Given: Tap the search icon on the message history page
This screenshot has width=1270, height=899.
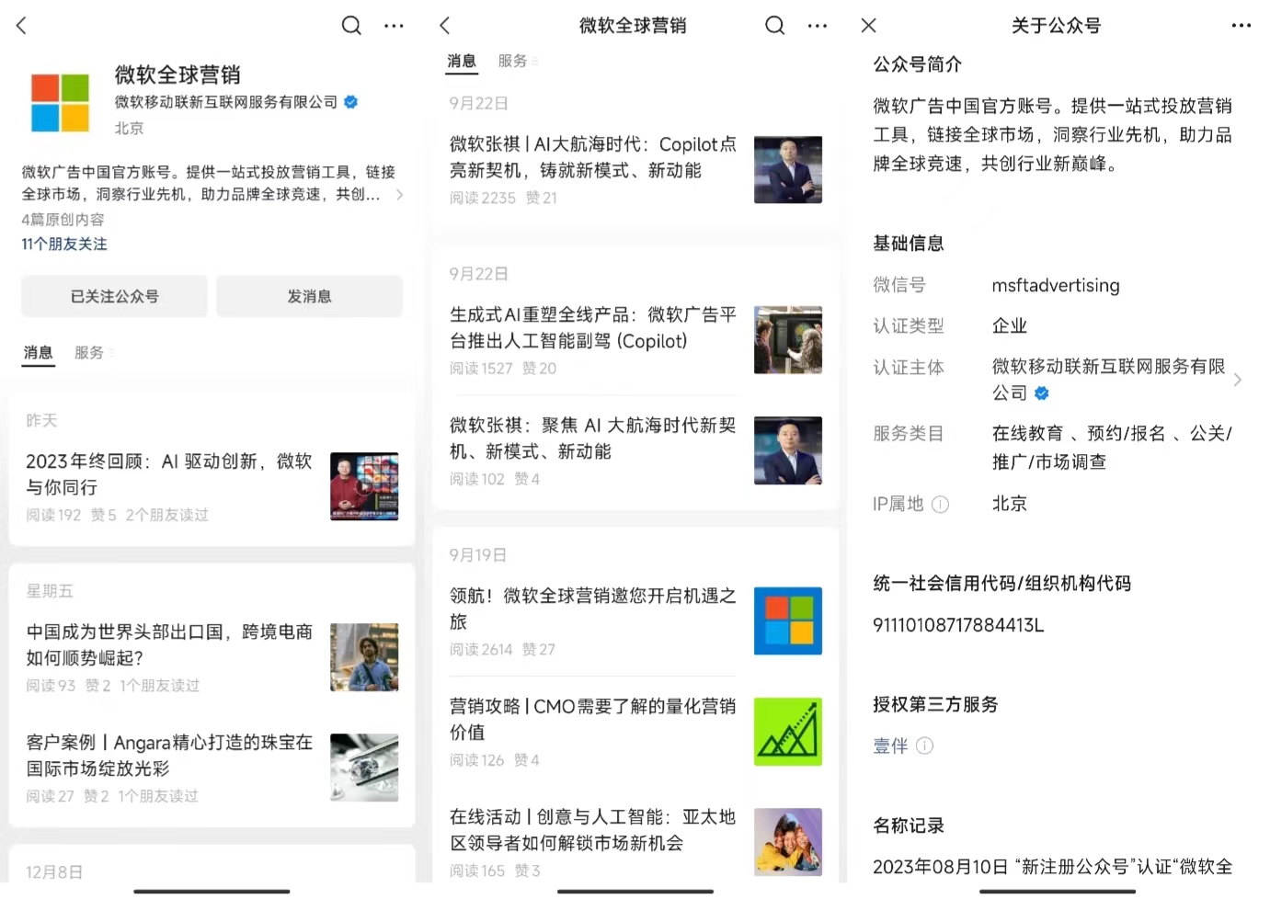Looking at the screenshot, I should pyautogui.click(x=774, y=25).
